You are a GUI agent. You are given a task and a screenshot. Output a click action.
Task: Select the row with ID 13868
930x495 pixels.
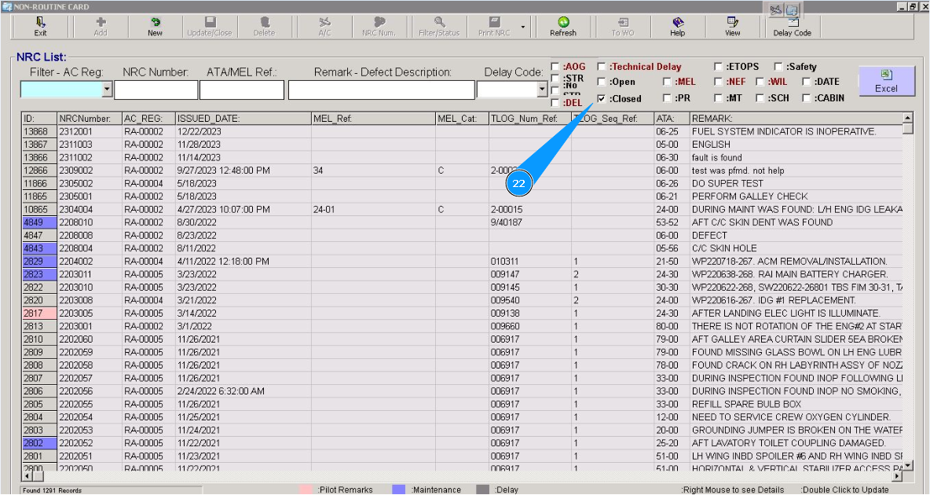pos(39,132)
